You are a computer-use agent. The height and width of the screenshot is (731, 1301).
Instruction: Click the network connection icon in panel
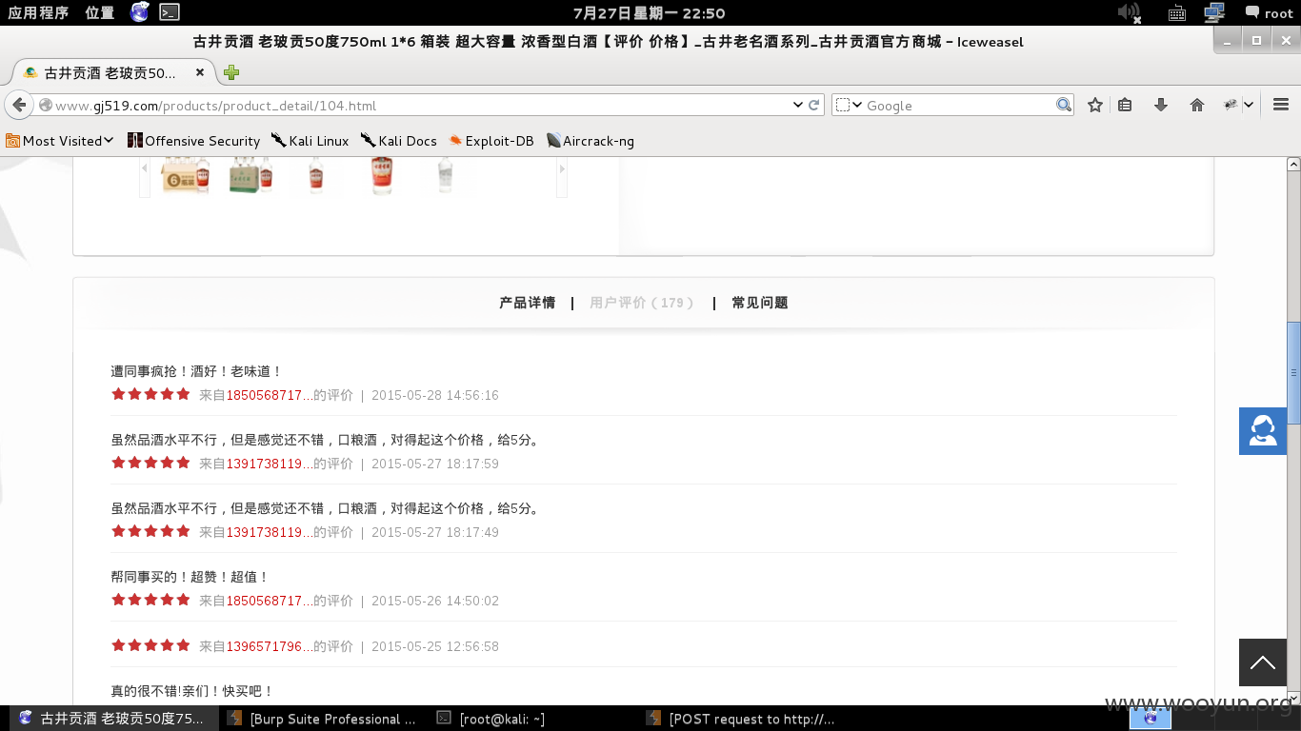1214,12
